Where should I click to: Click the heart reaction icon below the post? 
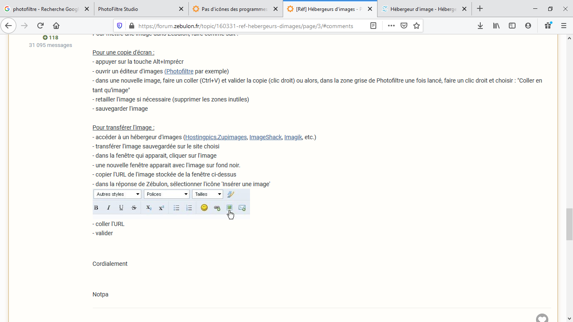pyautogui.click(x=542, y=319)
